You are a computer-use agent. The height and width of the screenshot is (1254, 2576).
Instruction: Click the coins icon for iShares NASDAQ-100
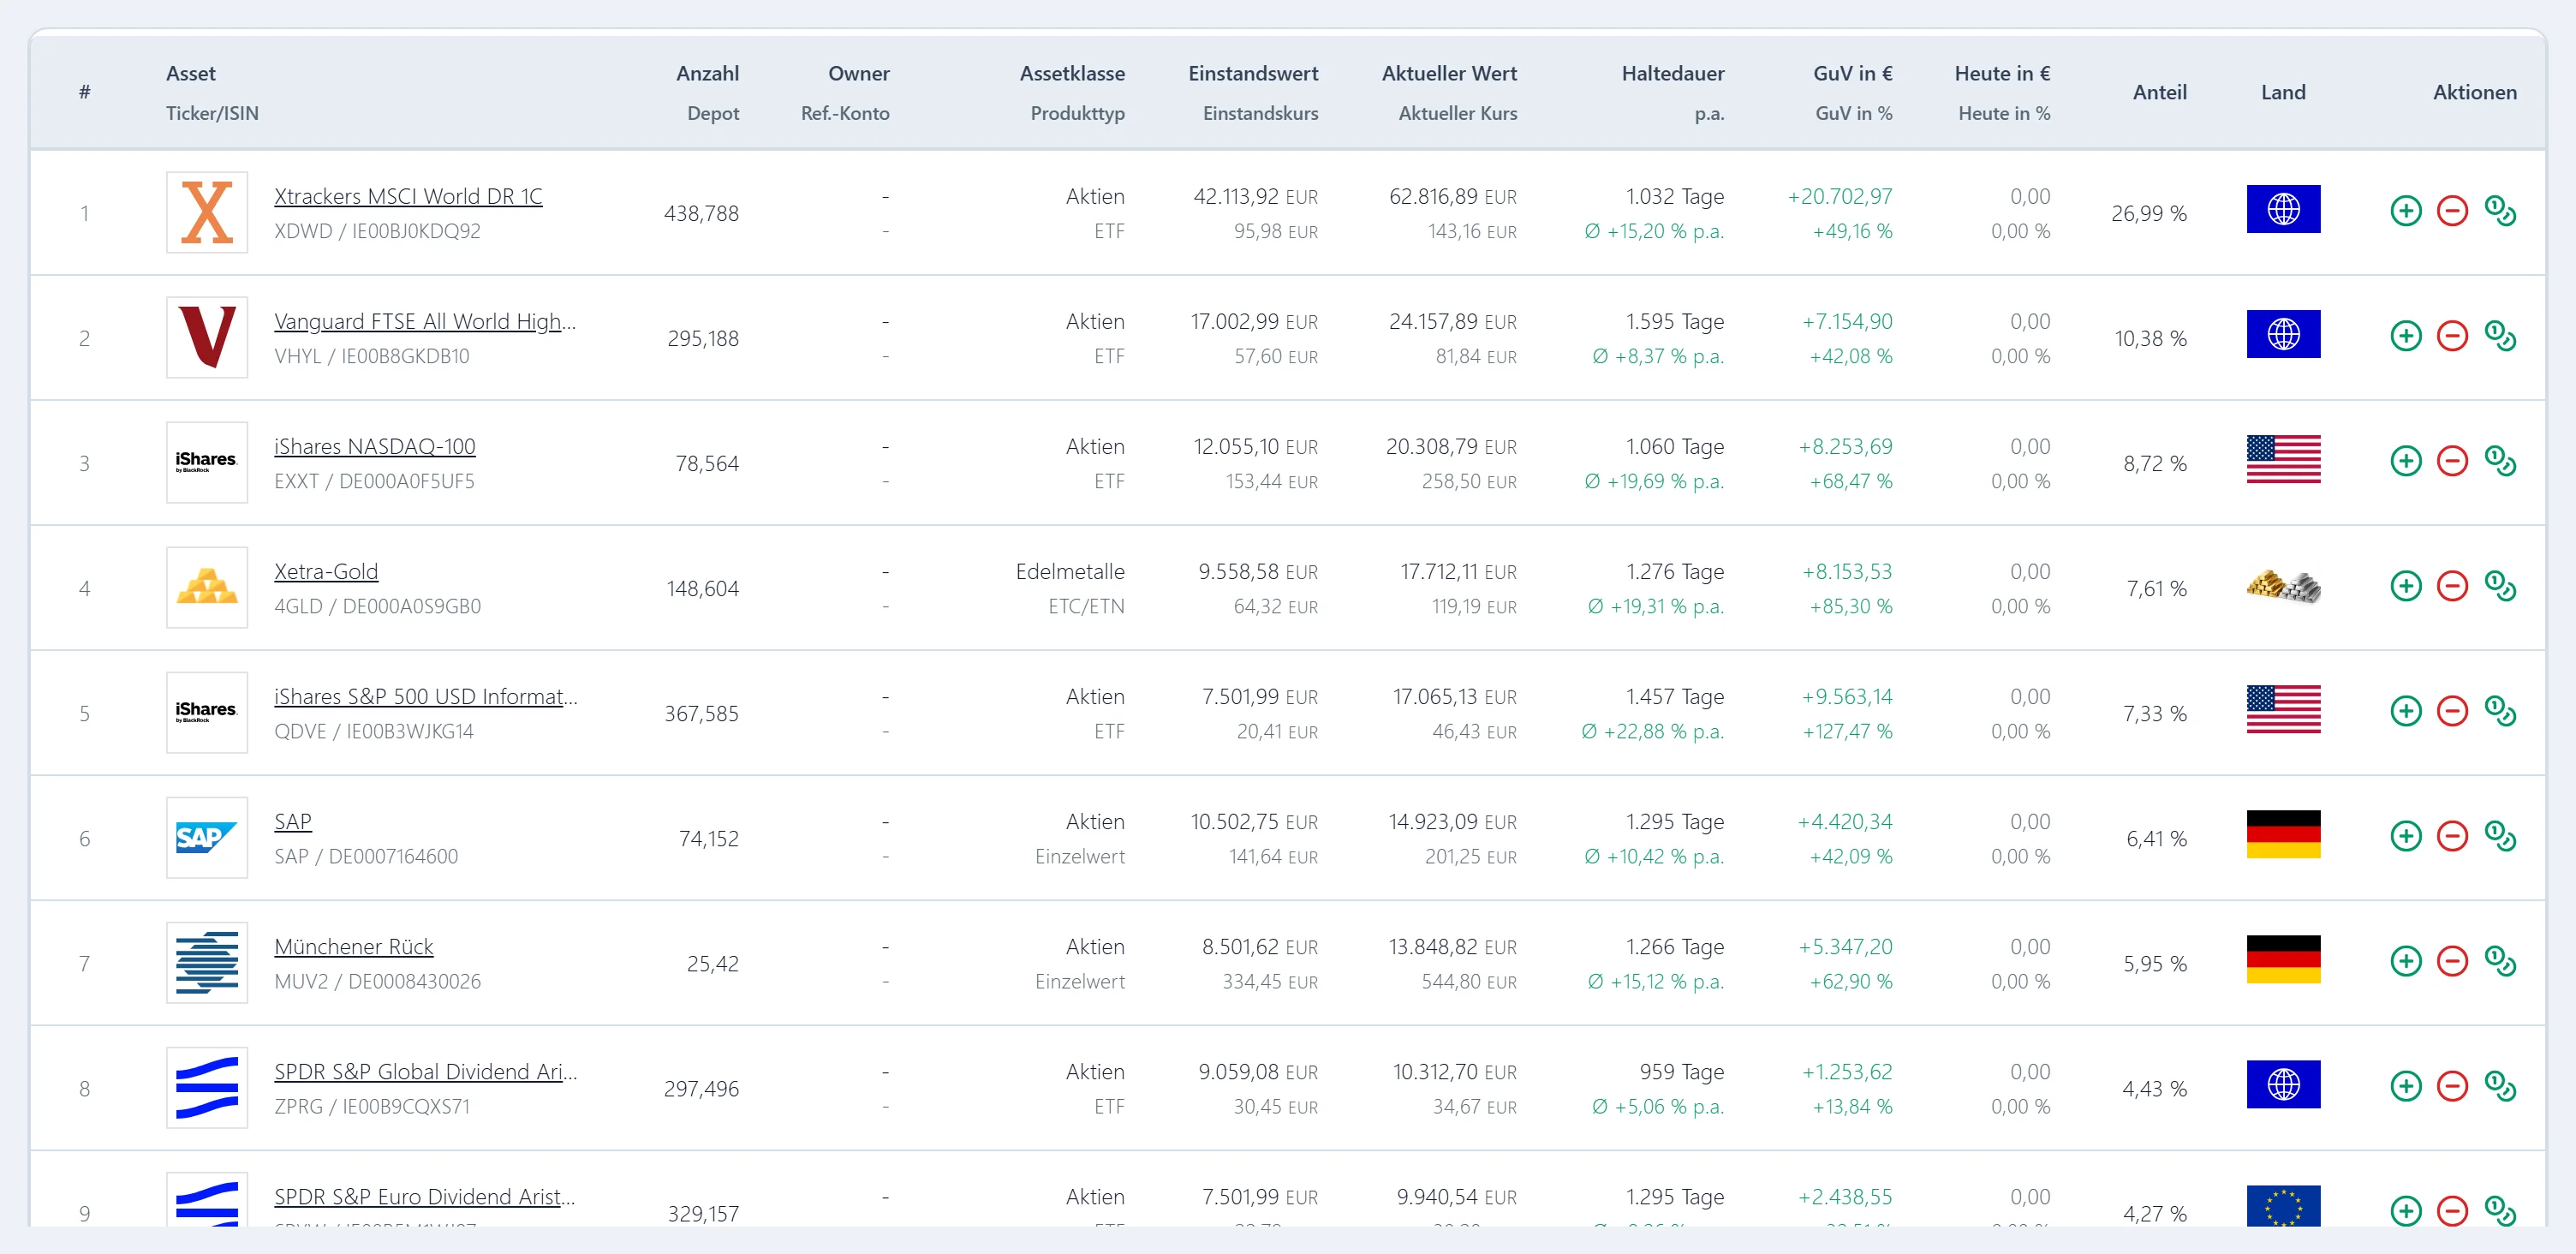tap(2500, 461)
